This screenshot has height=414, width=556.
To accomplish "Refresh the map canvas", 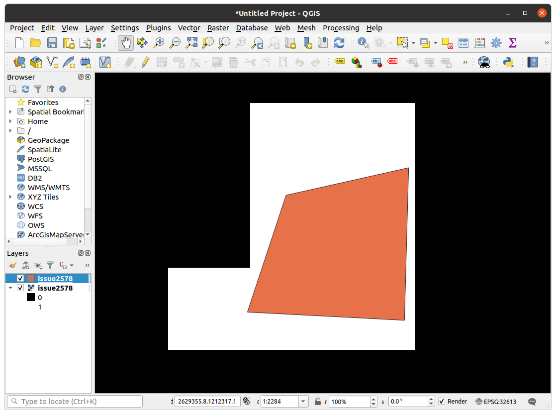I will point(339,43).
